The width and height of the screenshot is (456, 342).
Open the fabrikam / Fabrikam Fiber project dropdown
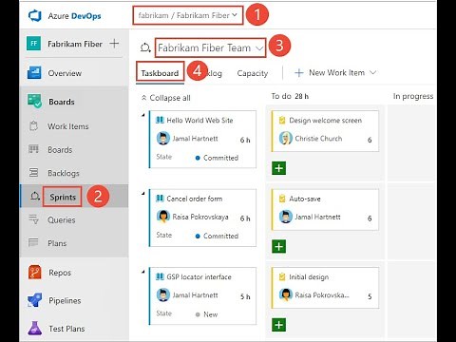point(188,15)
